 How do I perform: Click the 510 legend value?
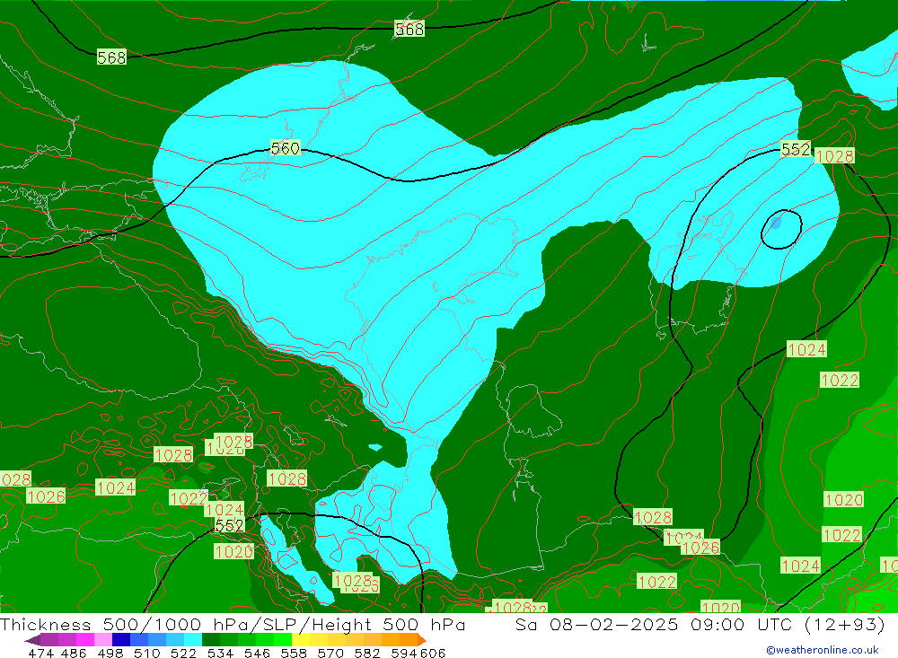(x=146, y=653)
